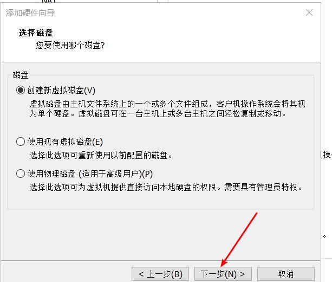332x282 pixels.
Task: Close the 添加硬件向导 dialog
Action: tap(309, 12)
